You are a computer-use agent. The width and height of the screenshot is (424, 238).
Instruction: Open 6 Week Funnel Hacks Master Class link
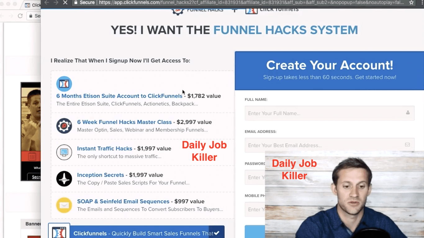124,122
